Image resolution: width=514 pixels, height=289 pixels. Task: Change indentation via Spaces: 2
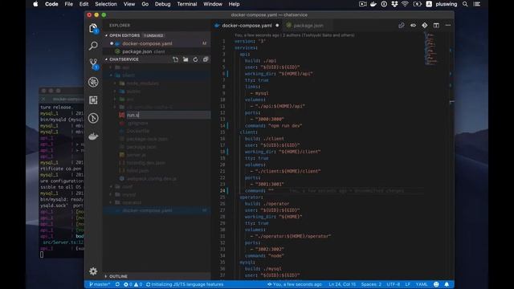(x=371, y=284)
